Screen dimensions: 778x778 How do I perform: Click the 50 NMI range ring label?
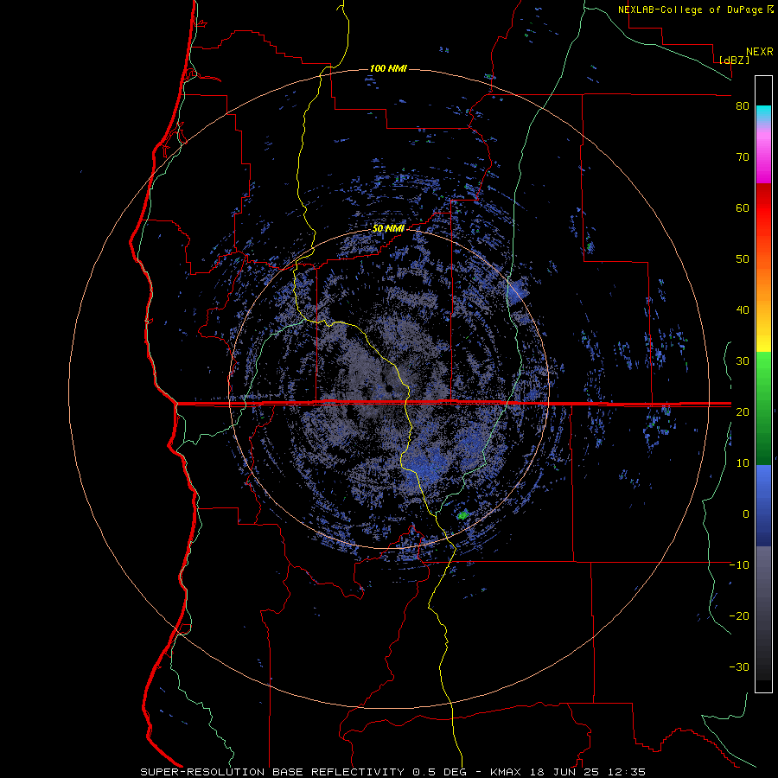point(388,229)
